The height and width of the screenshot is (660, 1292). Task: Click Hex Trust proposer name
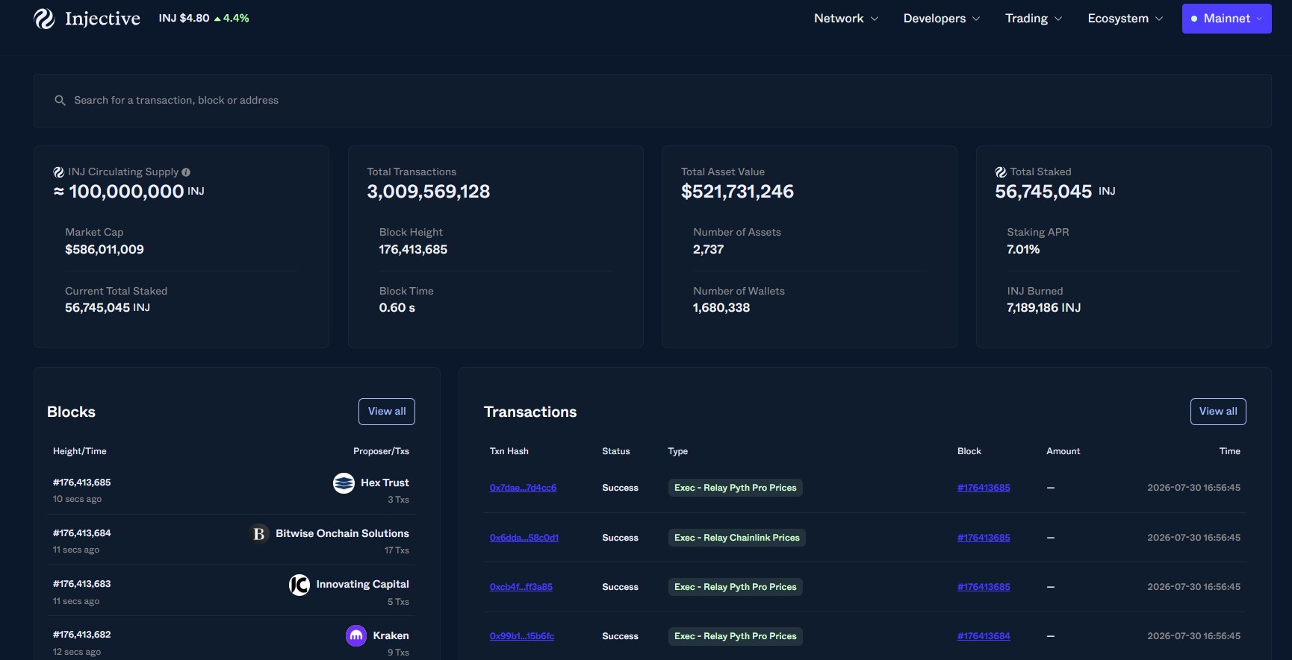point(385,483)
